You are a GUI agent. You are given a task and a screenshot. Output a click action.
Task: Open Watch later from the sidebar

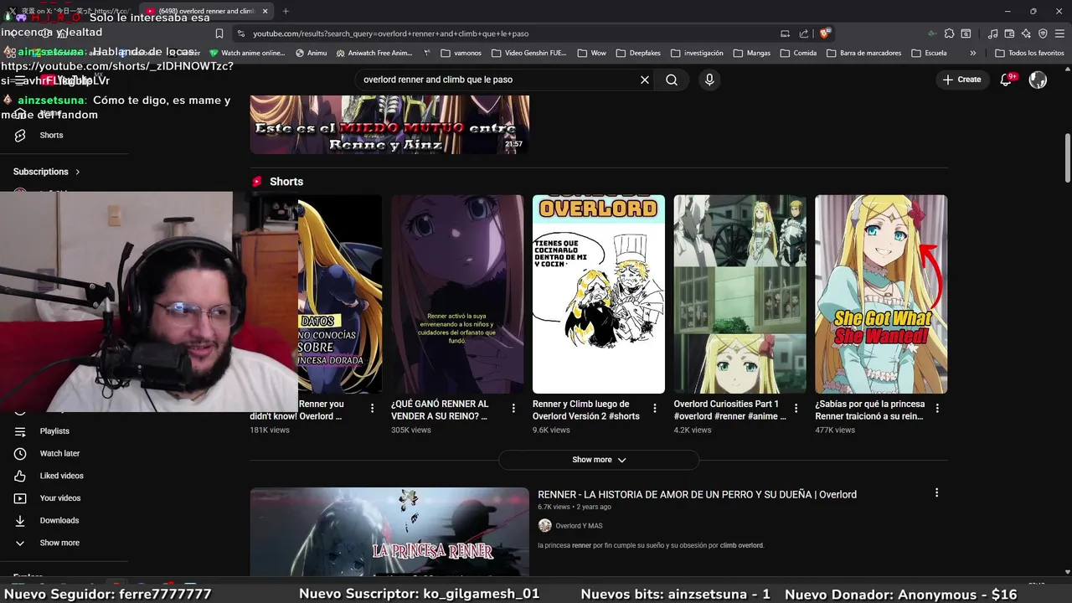pyautogui.click(x=59, y=453)
